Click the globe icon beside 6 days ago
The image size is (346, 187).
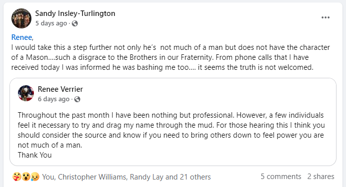coord(77,99)
